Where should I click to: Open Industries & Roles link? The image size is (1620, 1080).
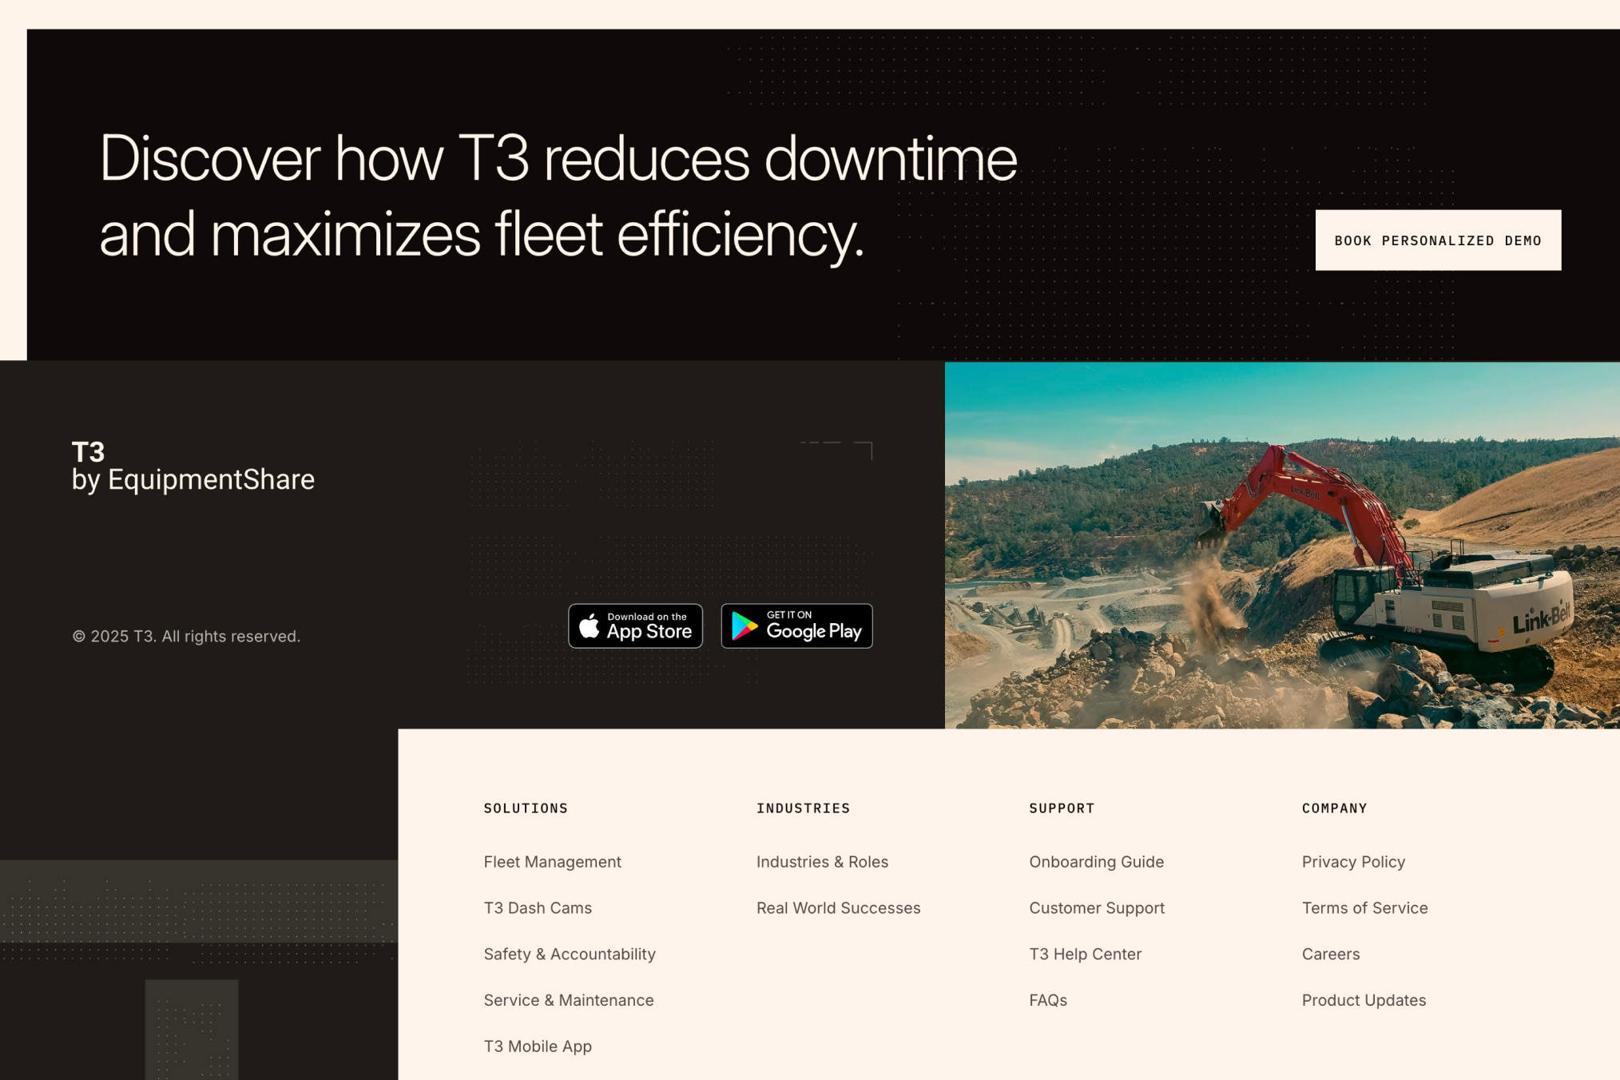822,862
